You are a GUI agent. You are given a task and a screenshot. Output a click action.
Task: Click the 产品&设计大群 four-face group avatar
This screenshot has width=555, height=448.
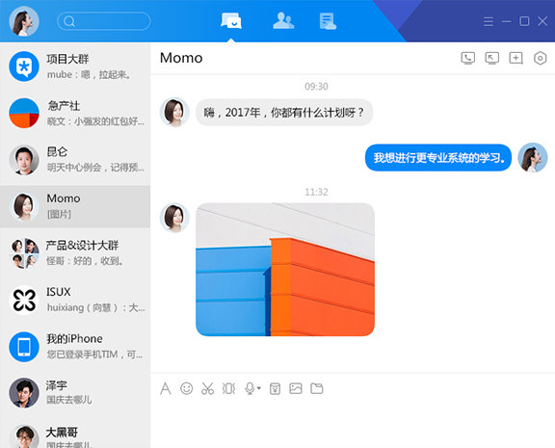[24, 253]
